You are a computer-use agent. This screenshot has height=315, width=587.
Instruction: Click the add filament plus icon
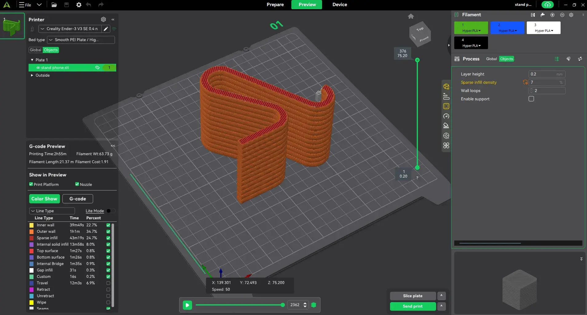[552, 15]
